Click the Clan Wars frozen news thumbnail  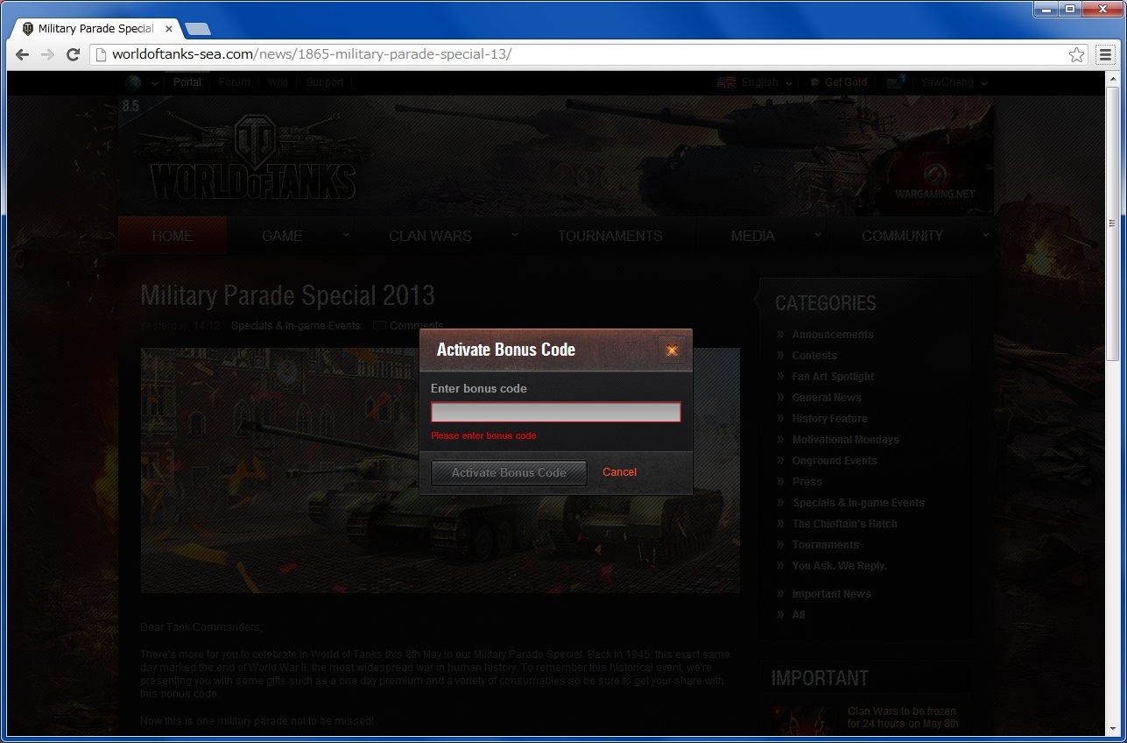tap(805, 720)
